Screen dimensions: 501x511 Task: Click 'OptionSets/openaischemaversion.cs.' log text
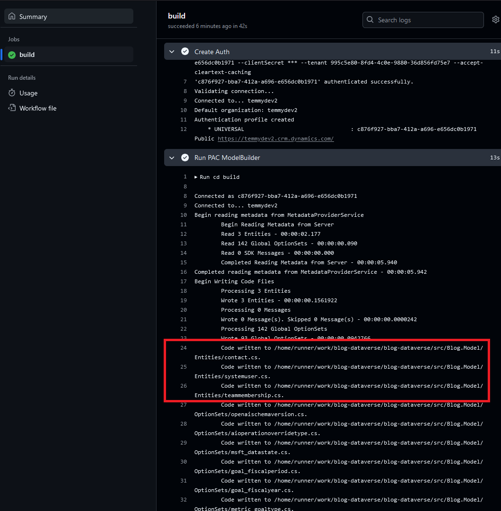250,414
